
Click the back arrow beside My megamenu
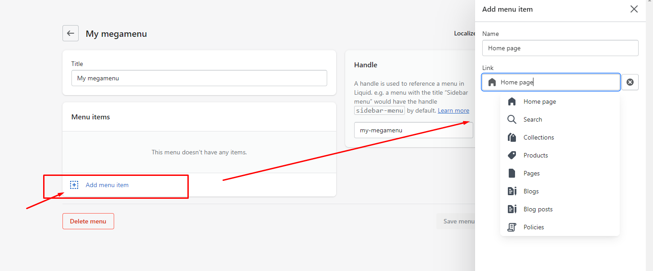pyautogui.click(x=71, y=34)
